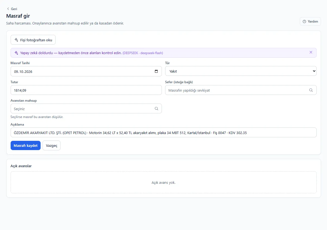Click the 'Açık avans yok.' text
The height and width of the screenshot is (230, 327).
163,182
